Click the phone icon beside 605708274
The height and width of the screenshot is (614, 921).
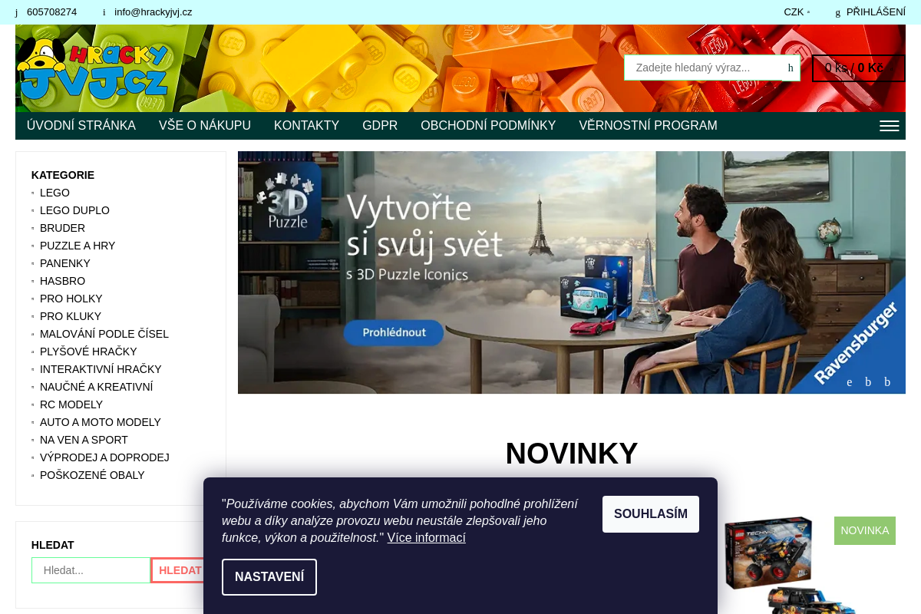click(16, 12)
